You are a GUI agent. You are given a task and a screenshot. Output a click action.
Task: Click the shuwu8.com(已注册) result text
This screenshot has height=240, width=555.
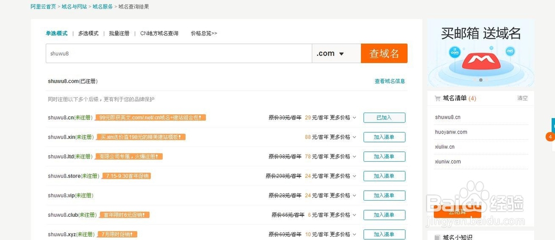point(73,81)
